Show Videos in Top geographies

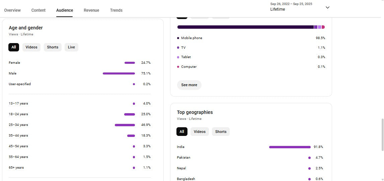tap(200, 132)
